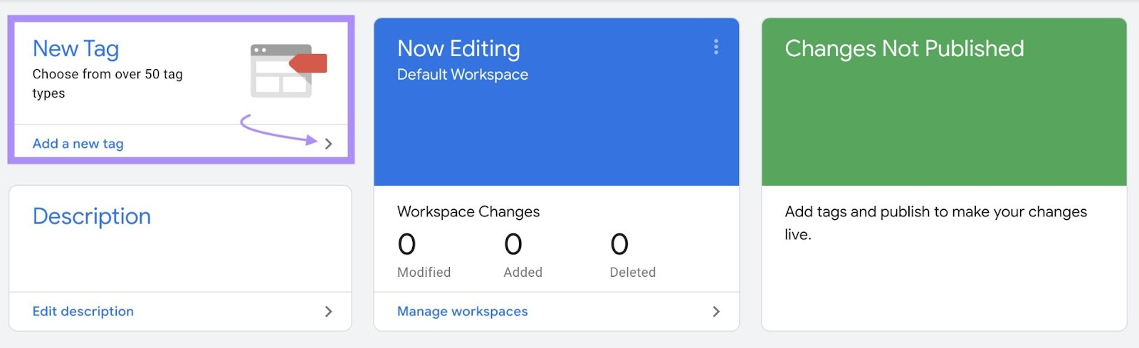This screenshot has width=1139, height=348.
Task: Click the 'Add tags and publish' message text
Action: 935,222
